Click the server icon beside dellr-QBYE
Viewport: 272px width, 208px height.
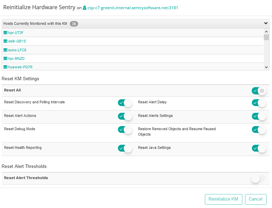5,41
